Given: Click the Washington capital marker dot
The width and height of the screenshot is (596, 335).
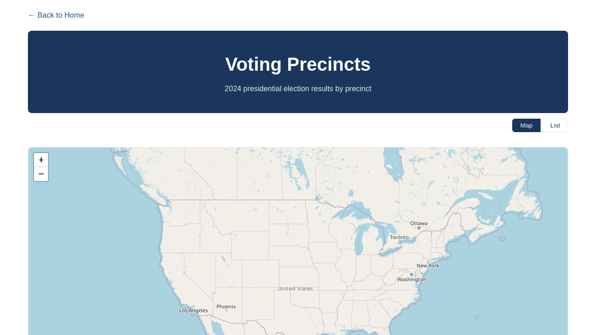Looking at the screenshot, I should 412,275.
